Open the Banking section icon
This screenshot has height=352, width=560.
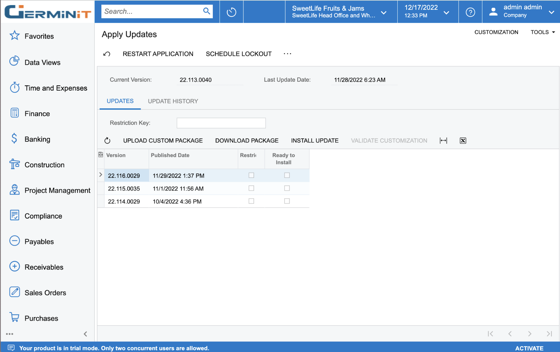click(x=14, y=139)
